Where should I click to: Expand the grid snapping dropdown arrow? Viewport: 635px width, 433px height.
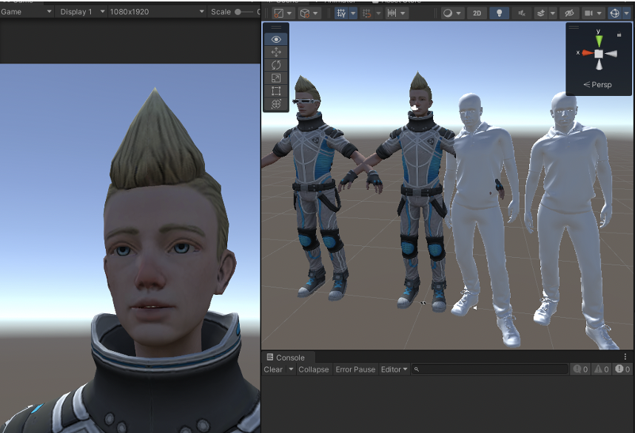[x=378, y=13]
